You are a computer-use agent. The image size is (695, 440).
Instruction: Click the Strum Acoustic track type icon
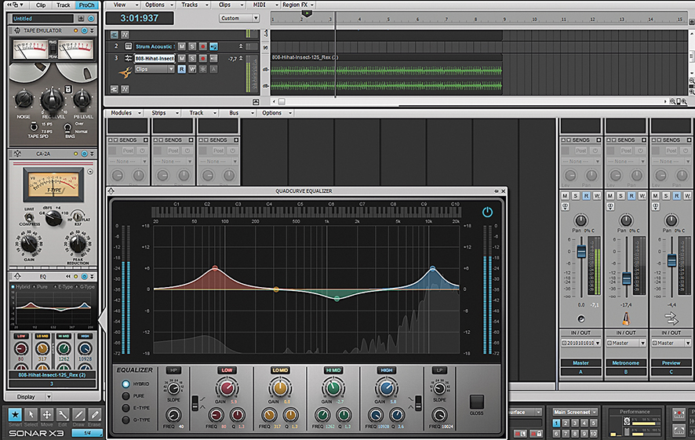[x=129, y=46]
